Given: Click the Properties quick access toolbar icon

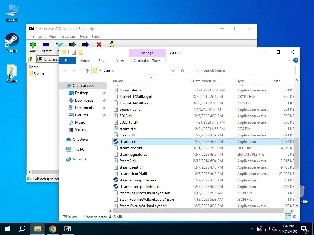Looking at the screenshot, I should [74, 52].
